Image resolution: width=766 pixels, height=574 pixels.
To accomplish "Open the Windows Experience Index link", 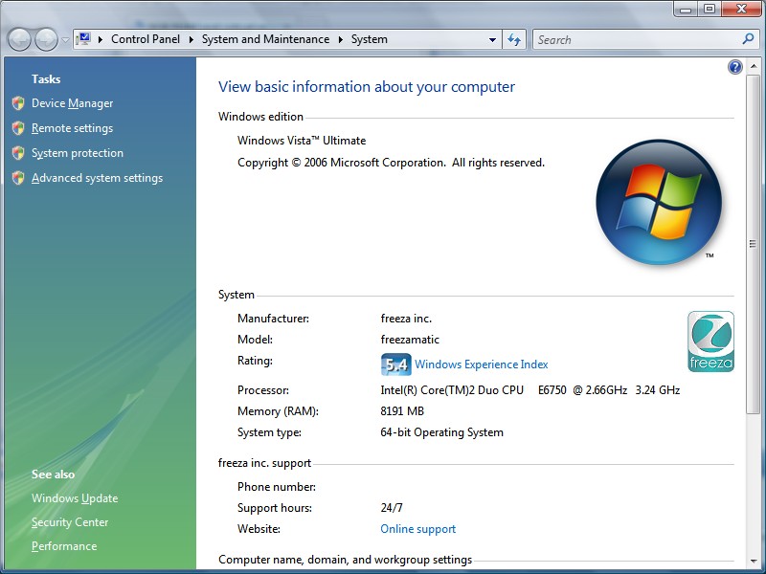I will click(481, 364).
